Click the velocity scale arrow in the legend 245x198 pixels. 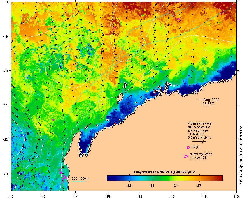[199, 142]
